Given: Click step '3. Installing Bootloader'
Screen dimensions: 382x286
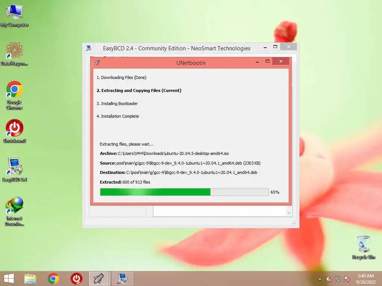Looking at the screenshot, I should (x=117, y=104).
